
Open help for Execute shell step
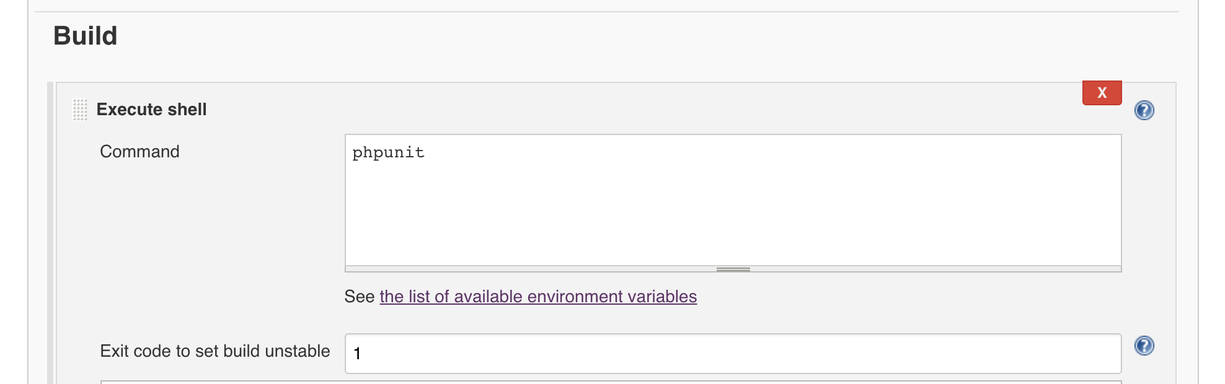1144,110
